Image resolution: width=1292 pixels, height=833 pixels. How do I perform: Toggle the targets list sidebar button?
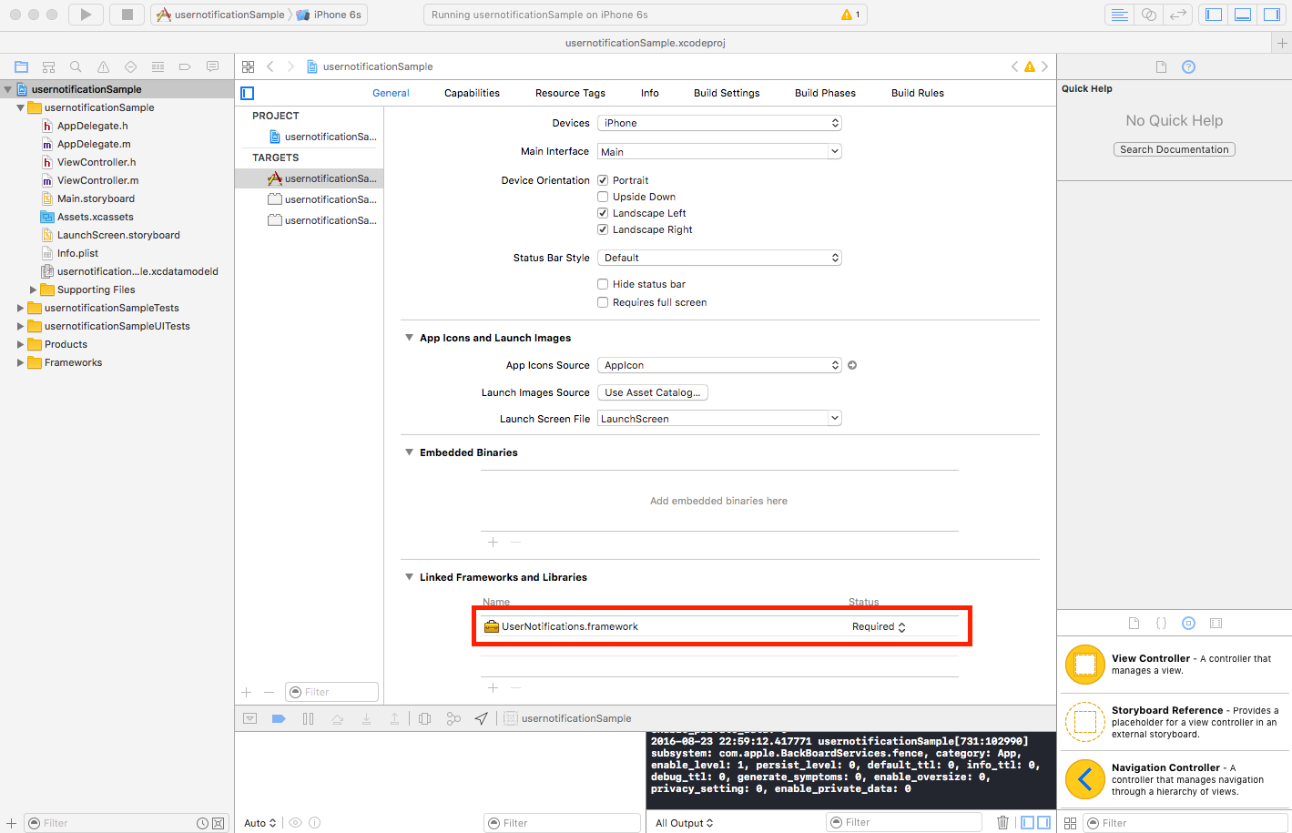coord(247,93)
